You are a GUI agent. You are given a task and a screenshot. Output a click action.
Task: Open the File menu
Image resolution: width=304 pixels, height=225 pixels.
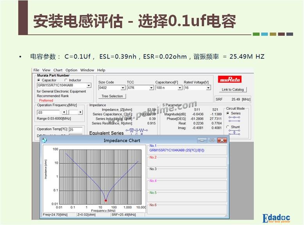pos(36,70)
